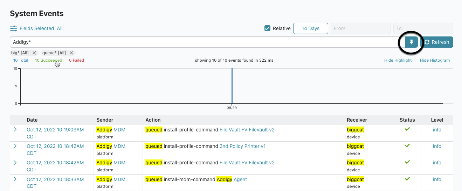Click the To date field
Viewport: 462px width, 191px height.
point(423,28)
